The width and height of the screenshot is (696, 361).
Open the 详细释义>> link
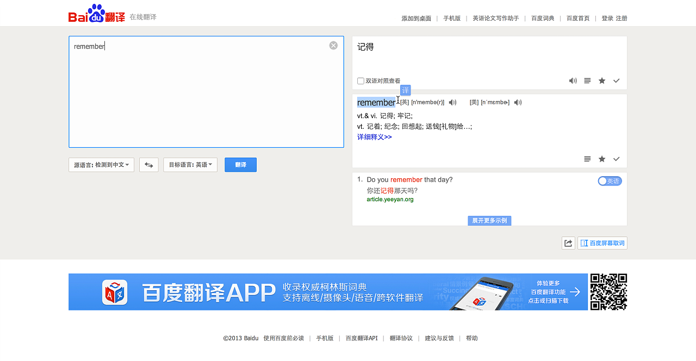(x=374, y=137)
